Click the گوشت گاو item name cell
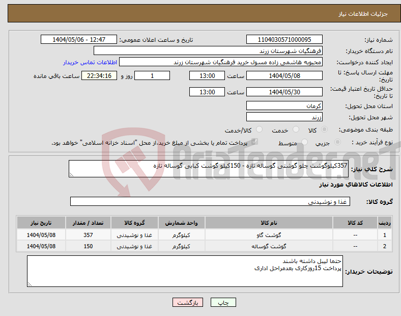Screen dimensions: 401x316 (269, 235)
